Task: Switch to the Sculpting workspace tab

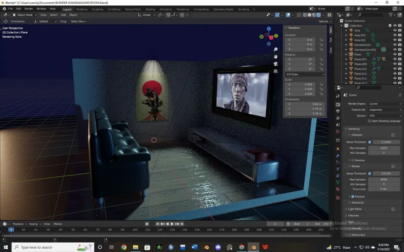Action: coord(97,9)
